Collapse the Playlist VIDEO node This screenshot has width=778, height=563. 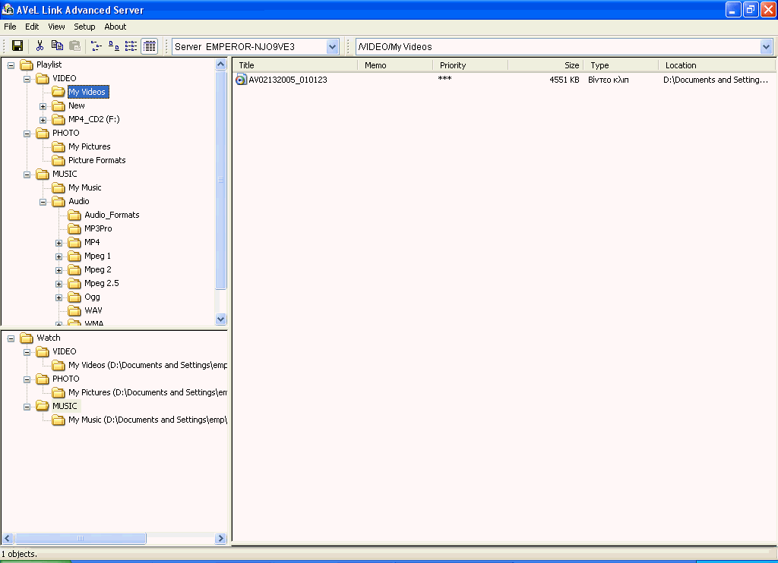coord(27,79)
